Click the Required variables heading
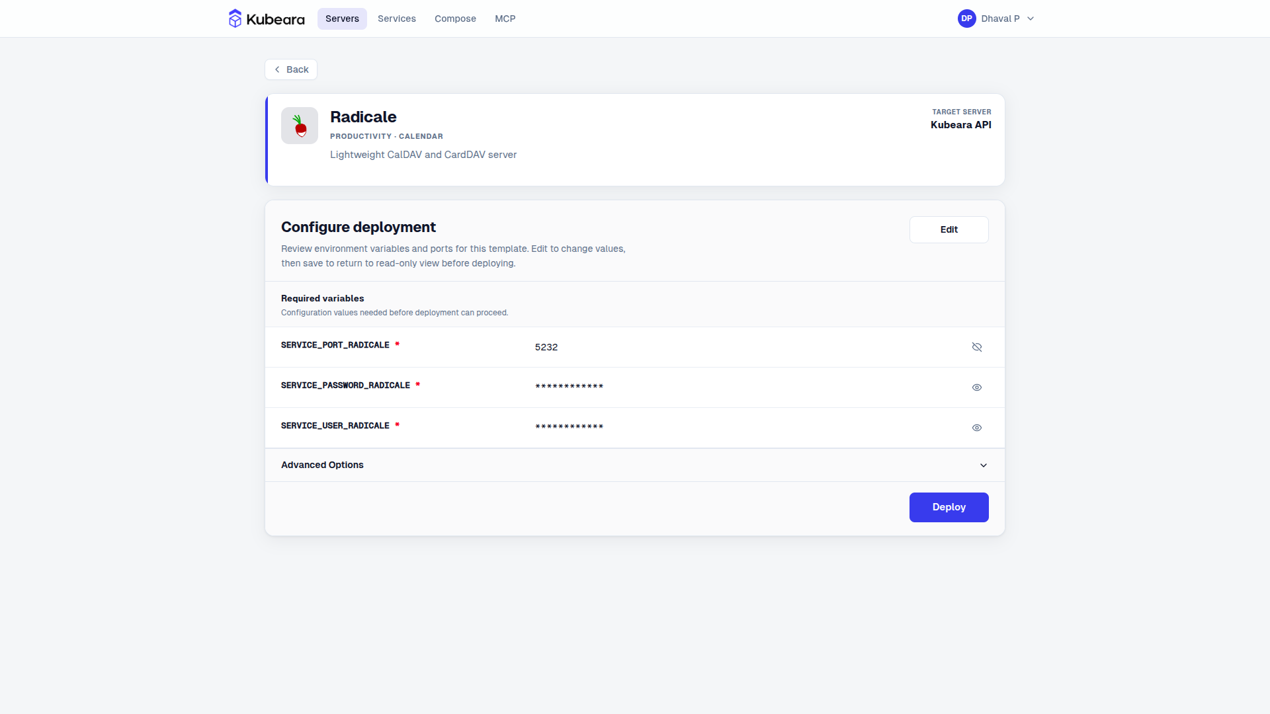The width and height of the screenshot is (1270, 714). (x=322, y=298)
